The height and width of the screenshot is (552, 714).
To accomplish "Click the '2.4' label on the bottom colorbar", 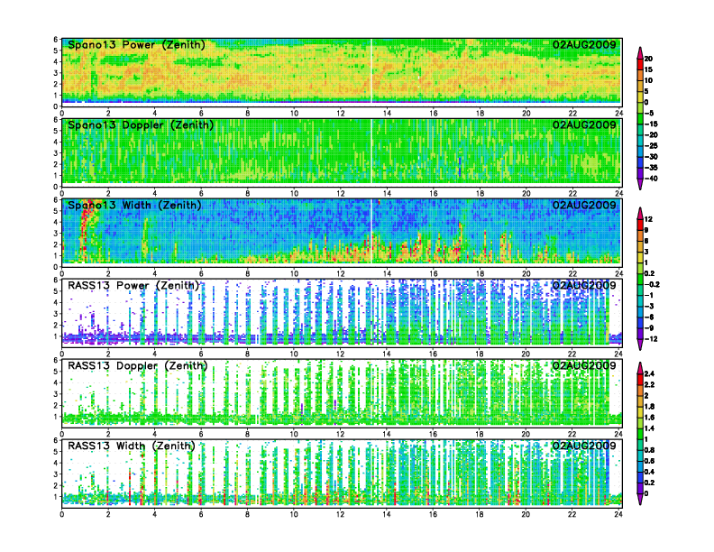I will pyautogui.click(x=649, y=374).
